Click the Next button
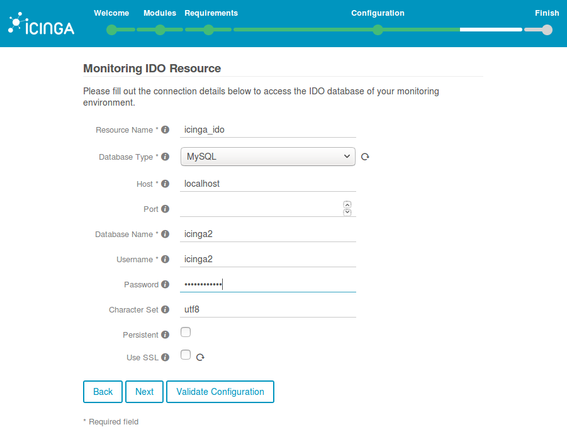The image size is (567, 432). click(144, 392)
